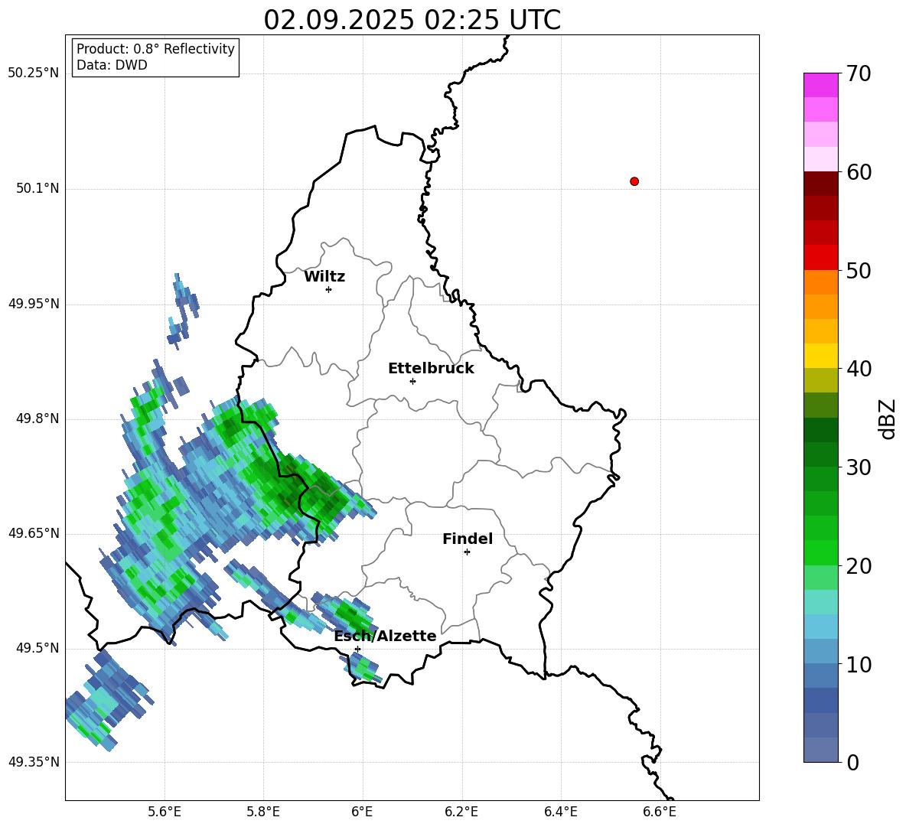The height and width of the screenshot is (827, 906).
Task: Click the colorbar tick value 20
Action: [x=859, y=567]
